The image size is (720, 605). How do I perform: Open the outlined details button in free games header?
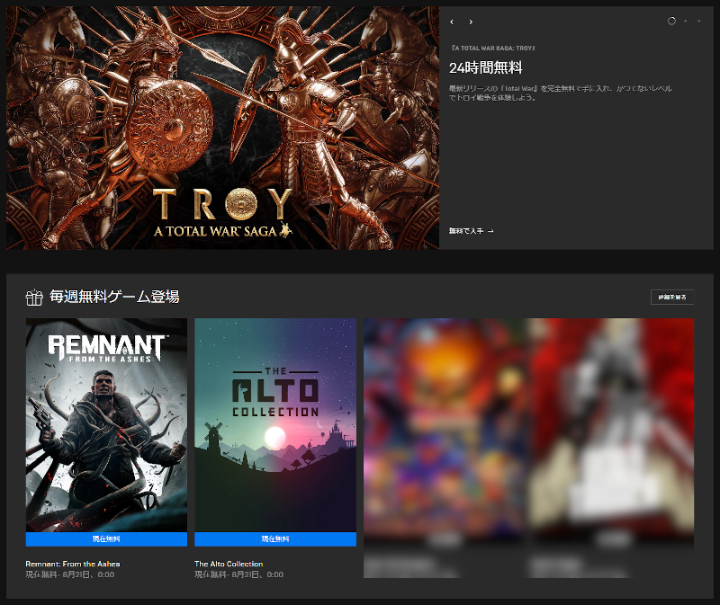(x=672, y=298)
